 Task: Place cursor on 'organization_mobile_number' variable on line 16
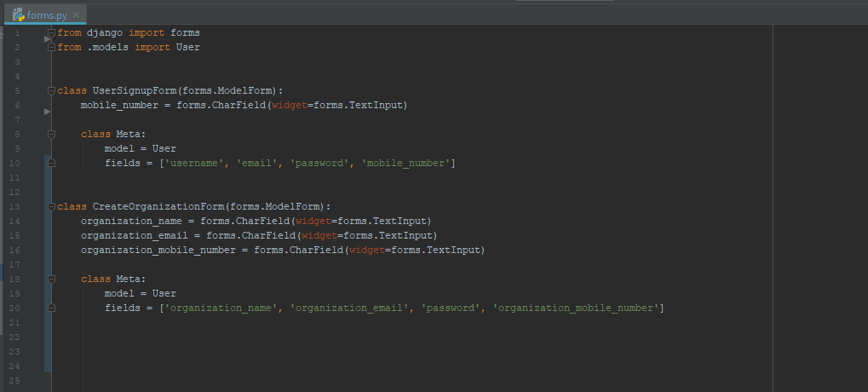158,251
